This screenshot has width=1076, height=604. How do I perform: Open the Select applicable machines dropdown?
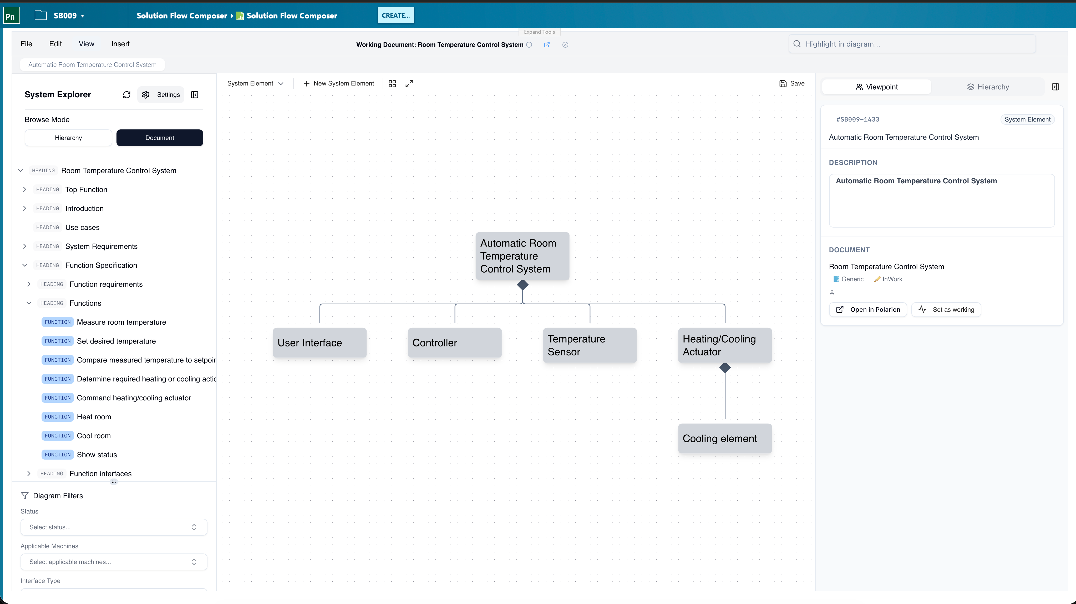point(114,562)
